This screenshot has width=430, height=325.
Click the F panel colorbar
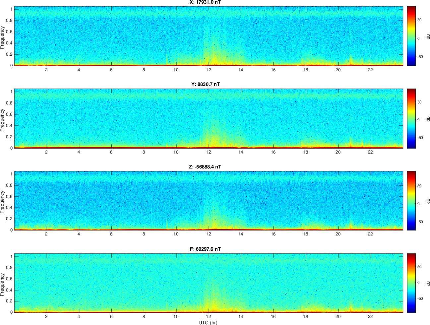pyautogui.click(x=411, y=283)
